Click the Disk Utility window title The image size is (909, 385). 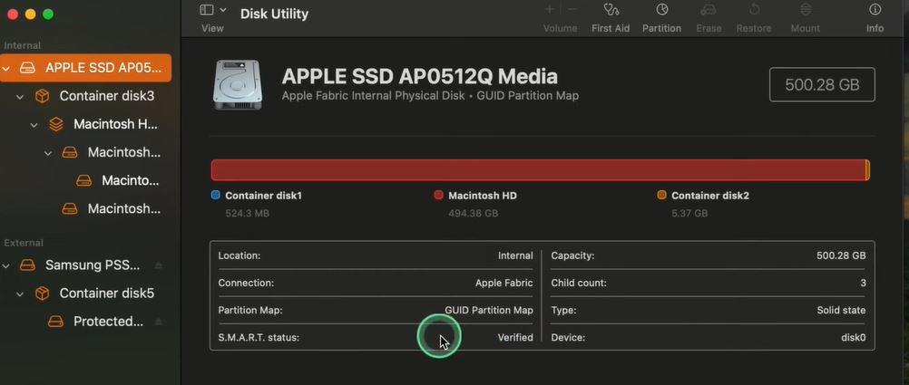point(274,14)
